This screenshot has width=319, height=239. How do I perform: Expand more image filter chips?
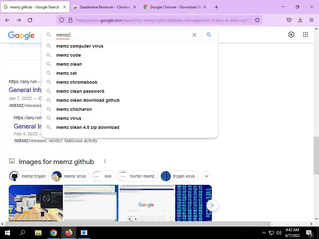pos(207,176)
